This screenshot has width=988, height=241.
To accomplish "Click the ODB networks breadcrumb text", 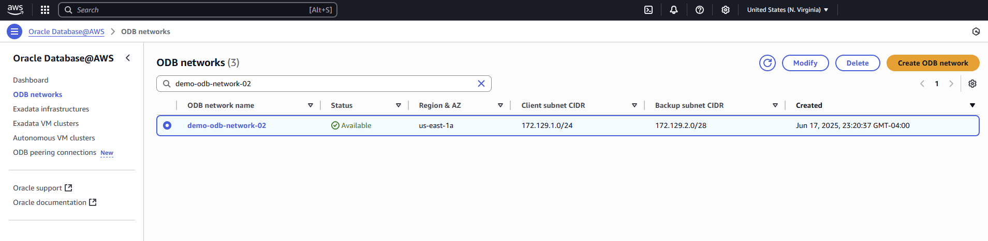I will 145,31.
